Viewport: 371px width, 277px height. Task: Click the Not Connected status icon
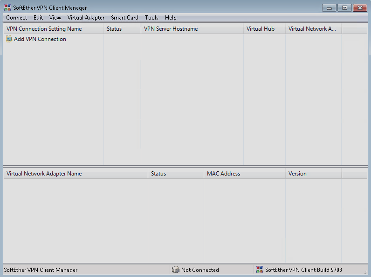coord(175,270)
